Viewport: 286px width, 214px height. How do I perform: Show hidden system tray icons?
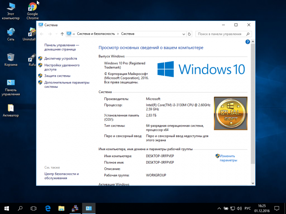219,208
